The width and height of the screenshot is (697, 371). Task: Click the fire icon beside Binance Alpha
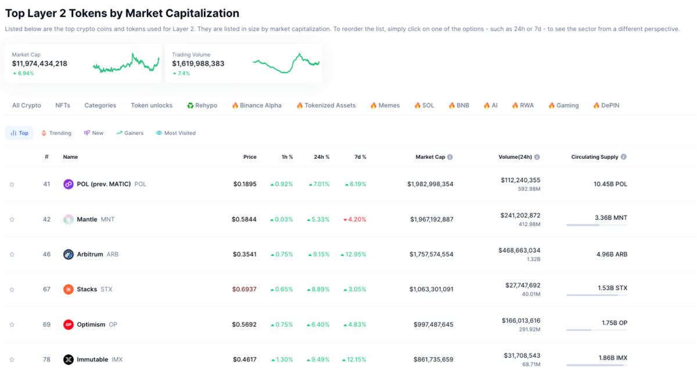235,105
